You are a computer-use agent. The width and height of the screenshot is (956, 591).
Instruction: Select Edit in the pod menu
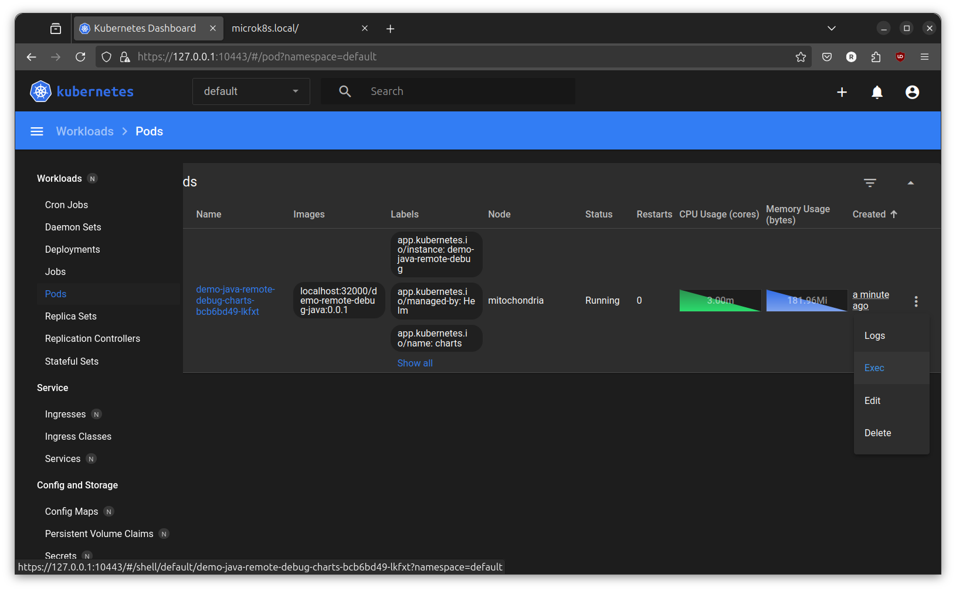coord(891,401)
